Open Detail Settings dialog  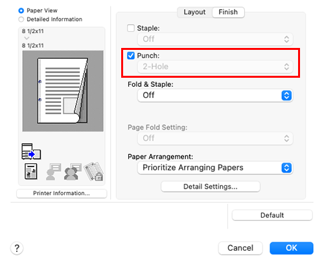tap(211, 187)
